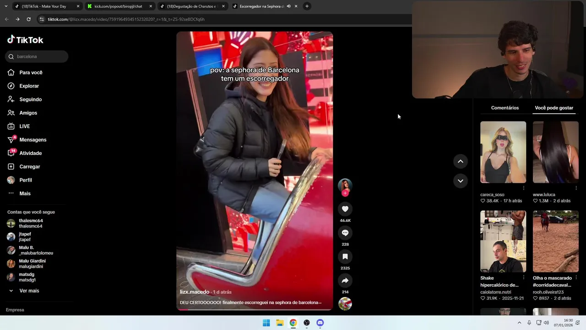Image resolution: width=586 pixels, height=330 pixels.
Task: Open video comments bubble icon
Action: coord(345,233)
